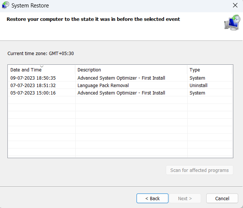Sort by the Type column header
Viewport: 243px width, 208px height.
coord(195,70)
